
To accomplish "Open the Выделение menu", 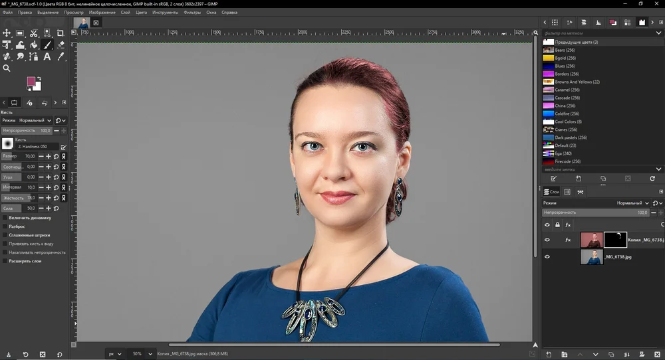I will (x=48, y=12).
